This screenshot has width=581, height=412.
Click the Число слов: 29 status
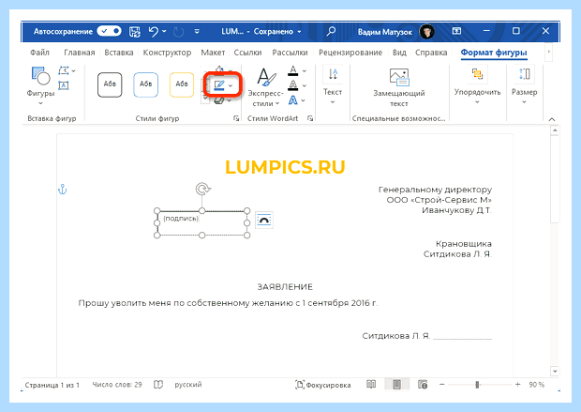[x=117, y=385]
